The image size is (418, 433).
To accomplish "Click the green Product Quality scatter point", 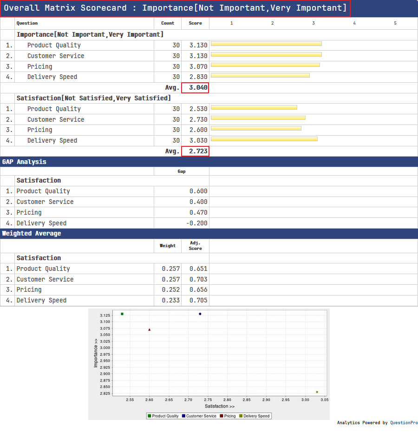I will tap(122, 314).
